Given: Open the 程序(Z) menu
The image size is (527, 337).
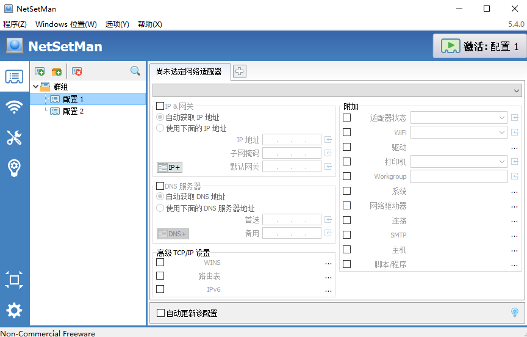Looking at the screenshot, I should [x=15, y=24].
